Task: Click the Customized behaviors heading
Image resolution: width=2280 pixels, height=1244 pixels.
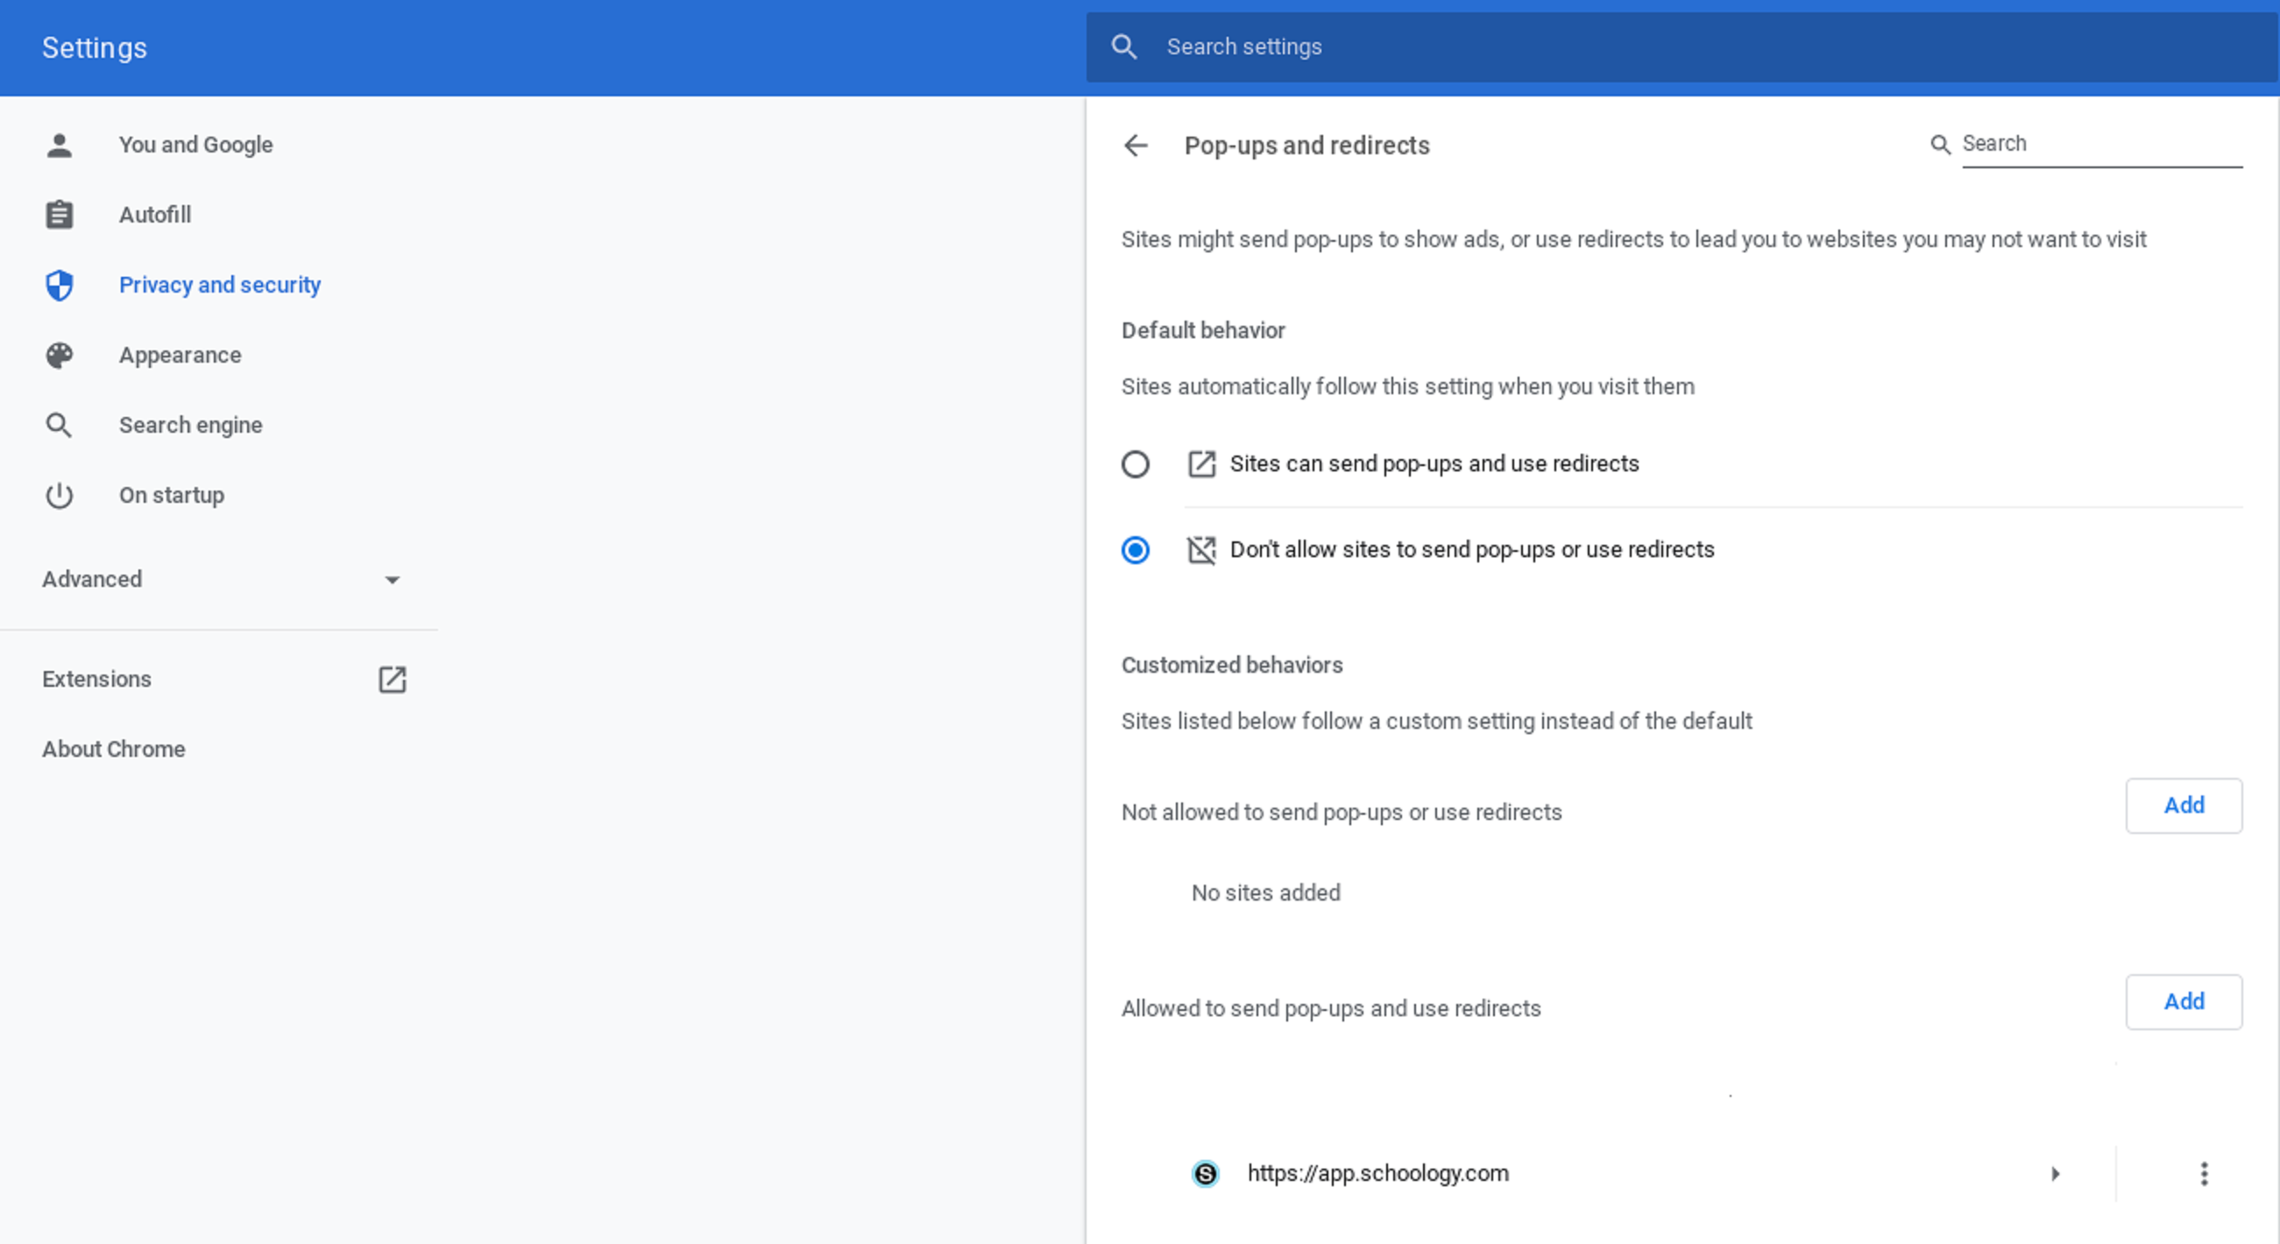Action: (1232, 665)
